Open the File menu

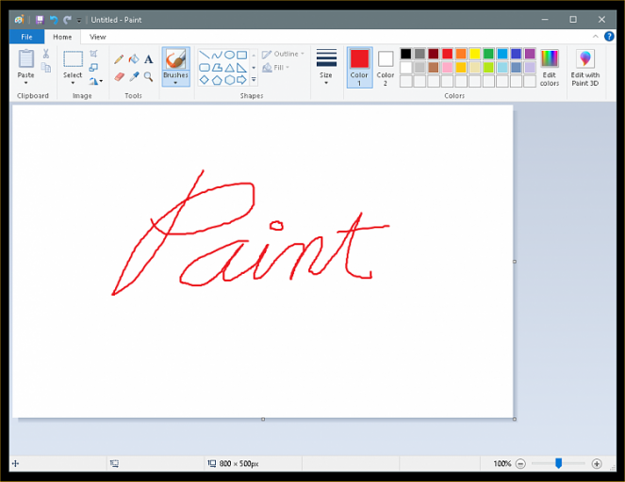26,37
